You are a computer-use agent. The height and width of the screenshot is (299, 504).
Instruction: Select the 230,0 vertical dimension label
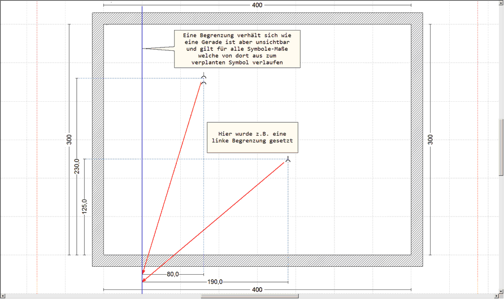click(77, 167)
